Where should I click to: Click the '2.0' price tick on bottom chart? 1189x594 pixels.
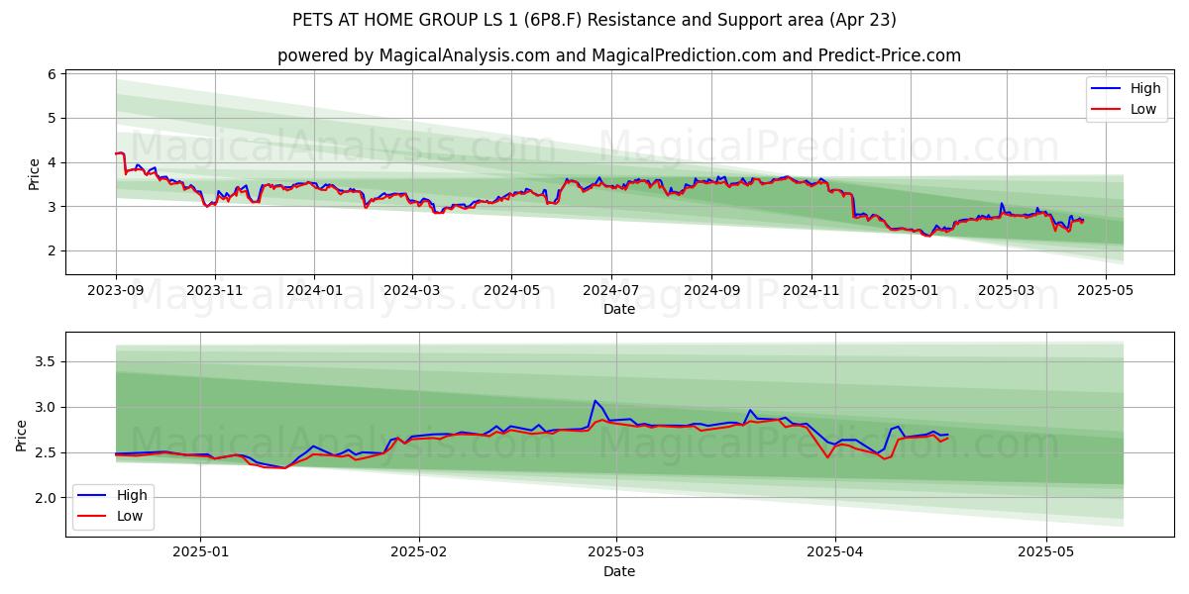click(x=48, y=499)
